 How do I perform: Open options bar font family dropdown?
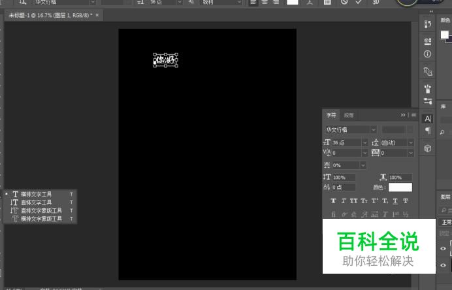(93, 3)
